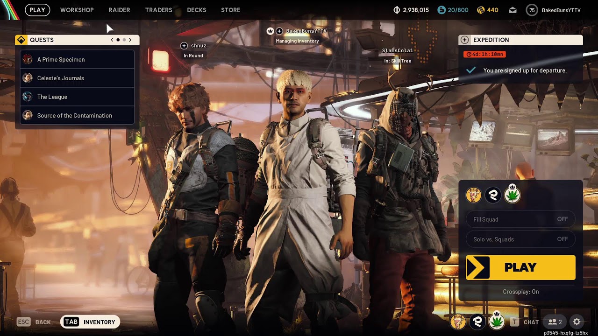
Task: Go to next quests page arrow
Action: click(130, 40)
